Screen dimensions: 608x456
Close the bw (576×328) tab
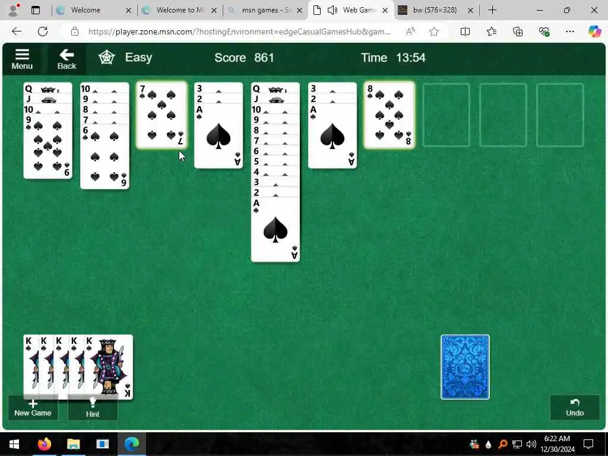[x=470, y=11]
